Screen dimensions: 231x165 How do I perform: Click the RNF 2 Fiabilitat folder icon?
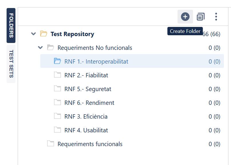pyautogui.click(x=57, y=75)
